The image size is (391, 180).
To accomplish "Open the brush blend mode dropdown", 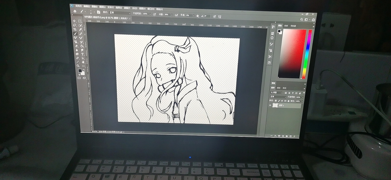I will pyautogui.click(x=120, y=13).
